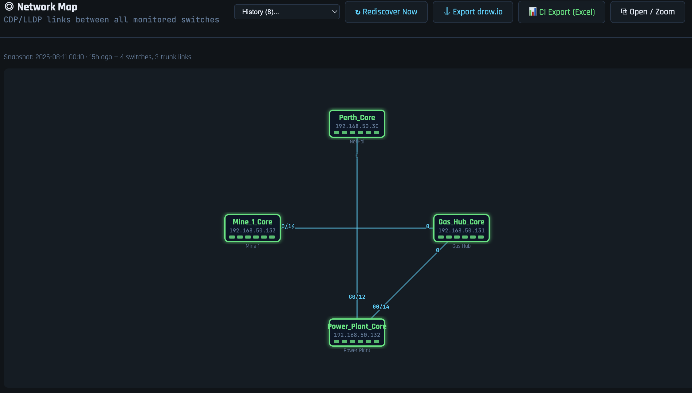Viewport: 692px width, 393px height.
Task: Click the Mine 1 site label
Action: 252,246
